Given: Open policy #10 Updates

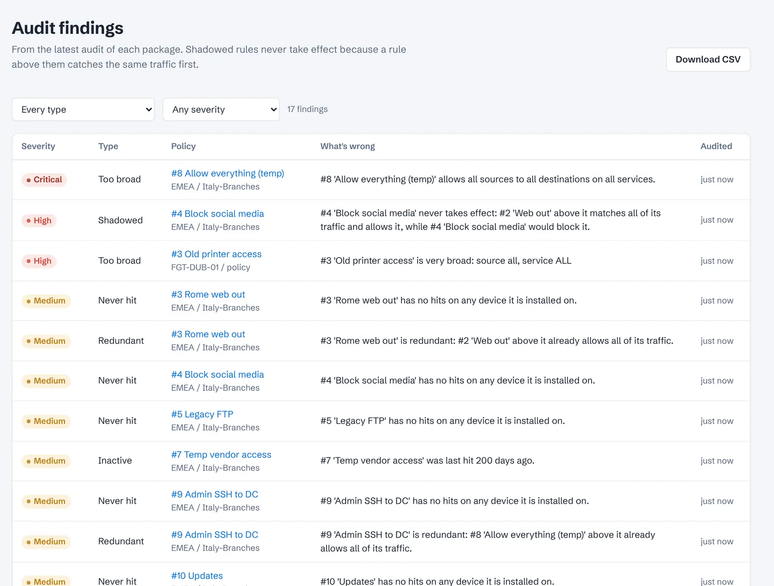Looking at the screenshot, I should (197, 576).
